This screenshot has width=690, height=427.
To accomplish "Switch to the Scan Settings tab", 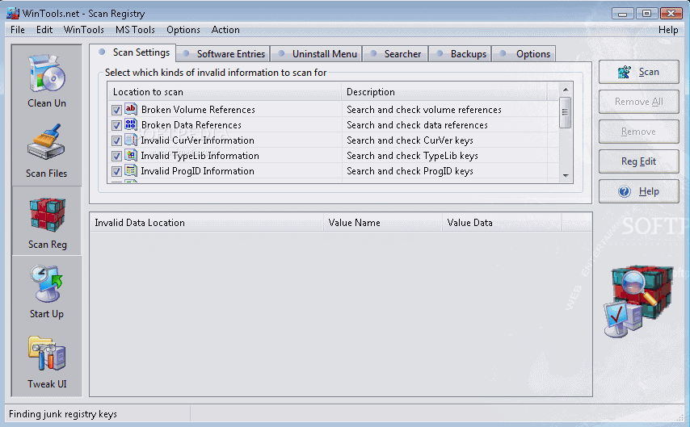I will pos(133,52).
